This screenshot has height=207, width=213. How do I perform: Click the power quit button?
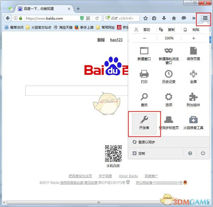tap(203, 153)
